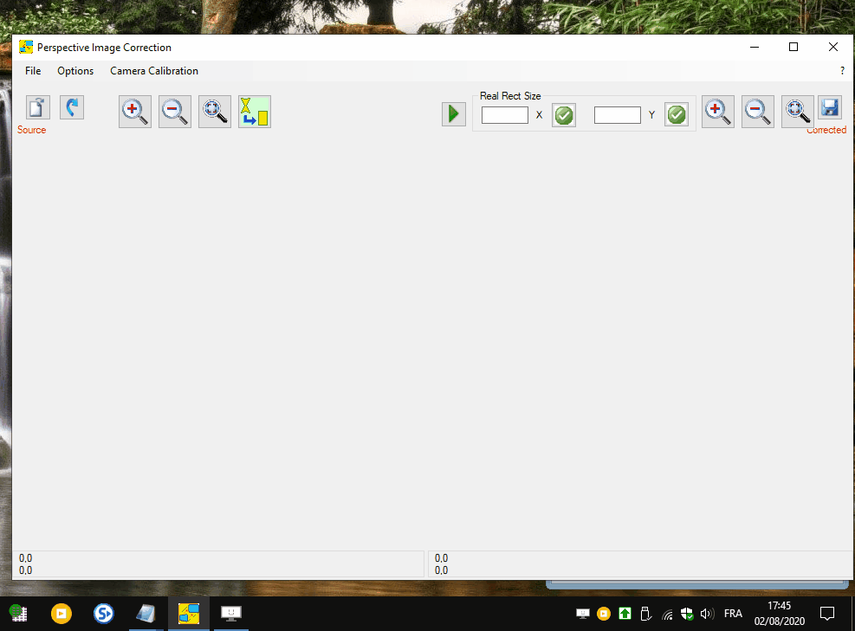
Task: Open the clock showing 17:45
Action: pyautogui.click(x=780, y=614)
